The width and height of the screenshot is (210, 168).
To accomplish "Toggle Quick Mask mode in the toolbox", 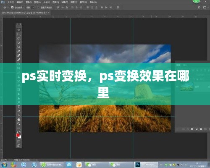I will point(18,141).
